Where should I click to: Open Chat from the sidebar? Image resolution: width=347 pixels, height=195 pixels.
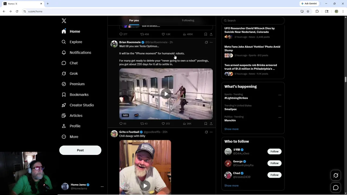click(x=70, y=63)
